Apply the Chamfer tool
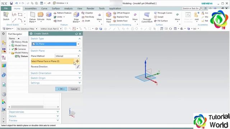Screen dimensions: 230x129 coord(87,13)
